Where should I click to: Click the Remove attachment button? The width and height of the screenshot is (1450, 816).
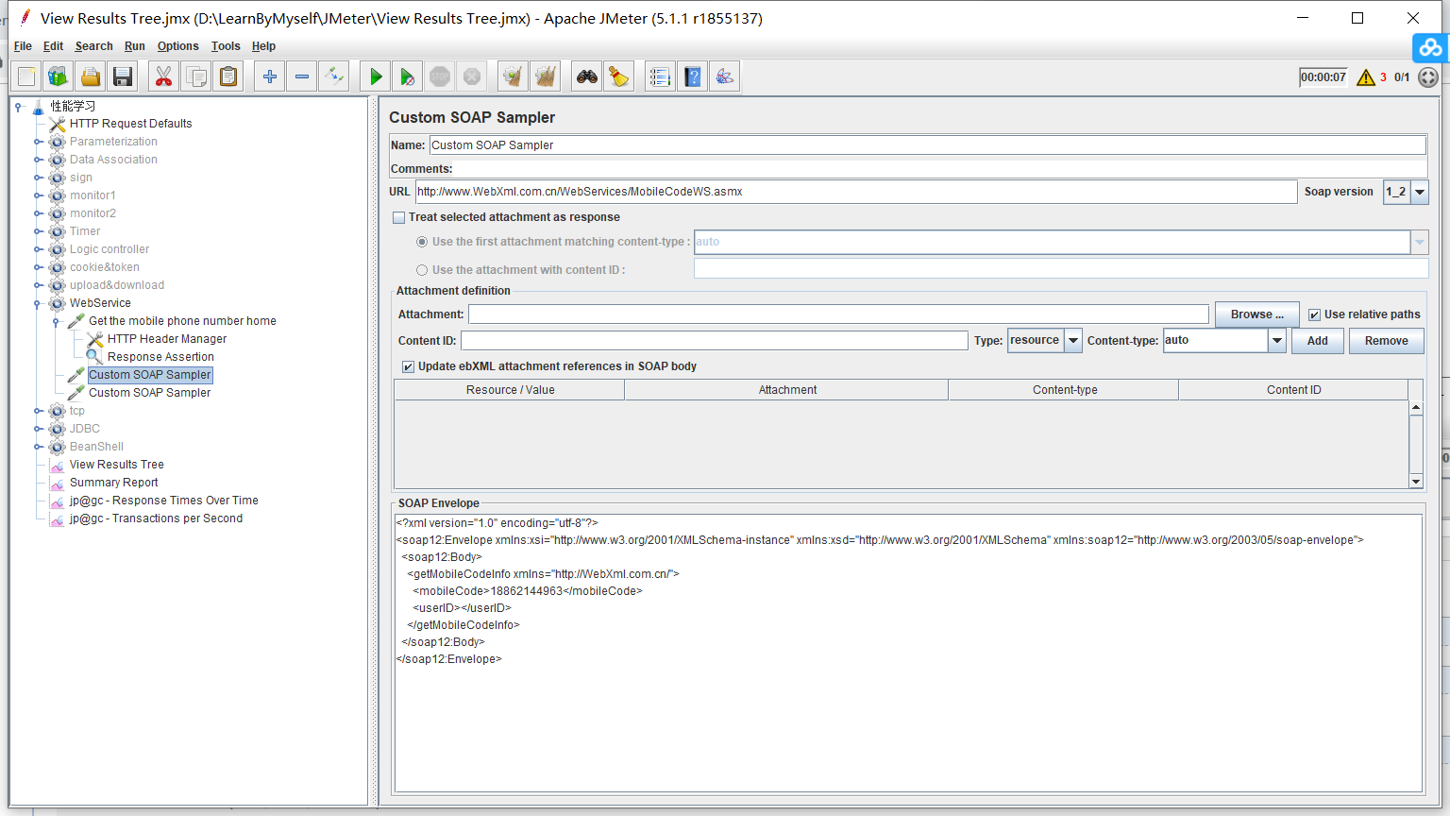[x=1386, y=341]
